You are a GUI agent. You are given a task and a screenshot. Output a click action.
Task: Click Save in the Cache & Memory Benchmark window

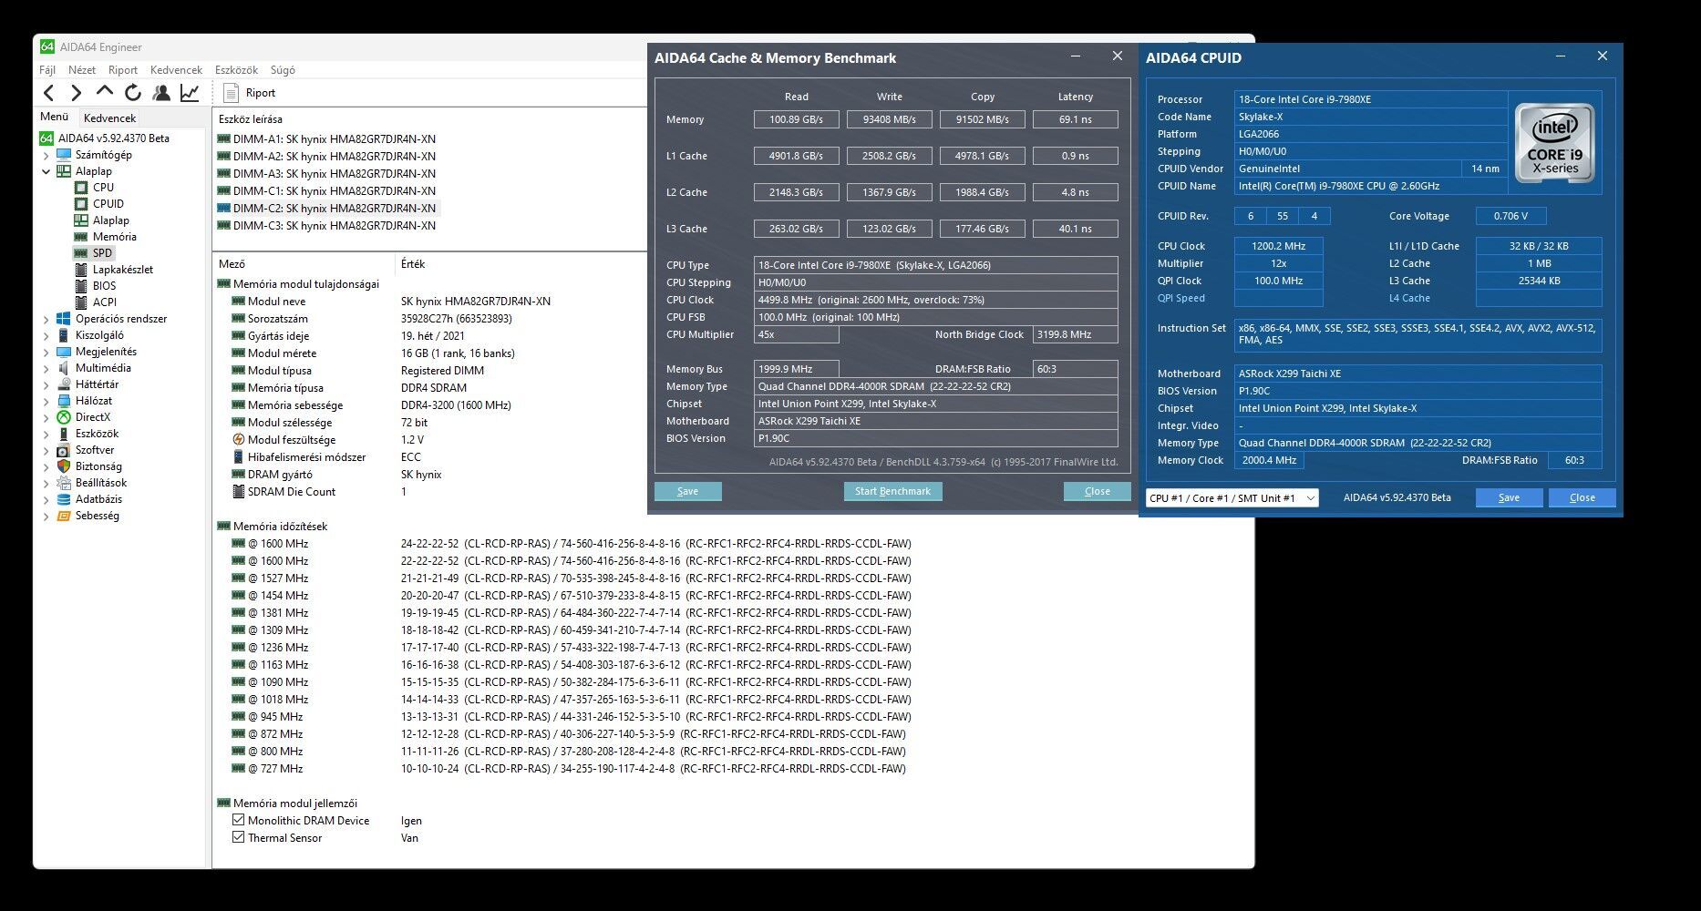pyautogui.click(x=687, y=491)
